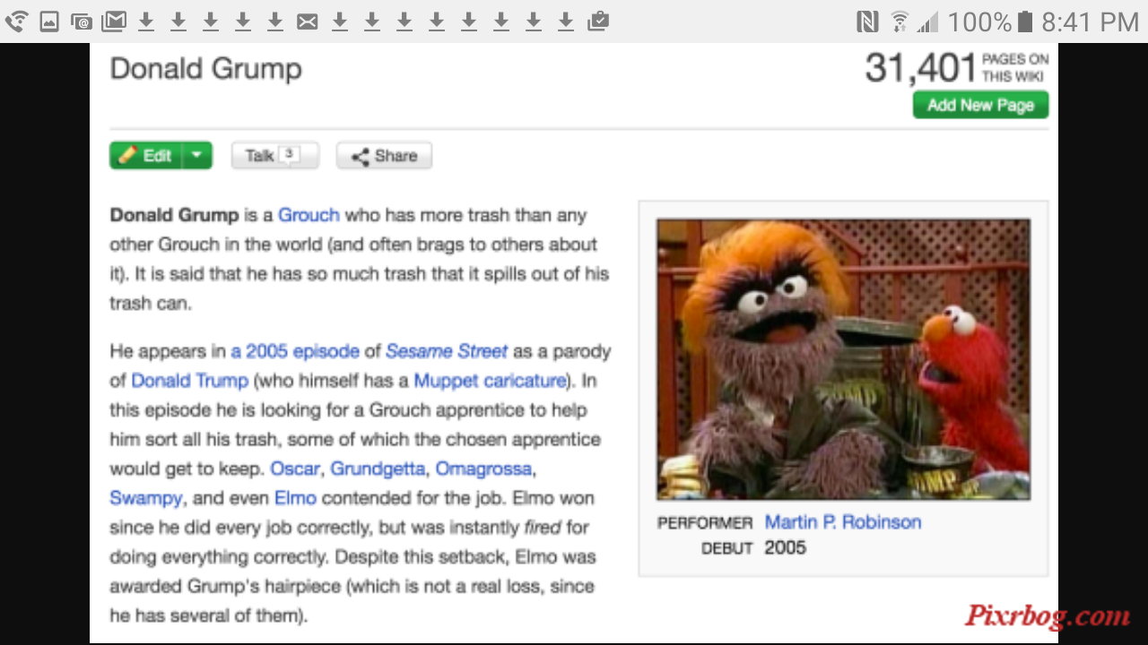Tap the briefcase checkmark notification icon
The width and height of the screenshot is (1148, 645).
(598, 21)
